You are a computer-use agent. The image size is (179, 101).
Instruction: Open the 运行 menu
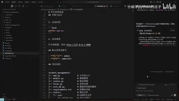(41, 2)
